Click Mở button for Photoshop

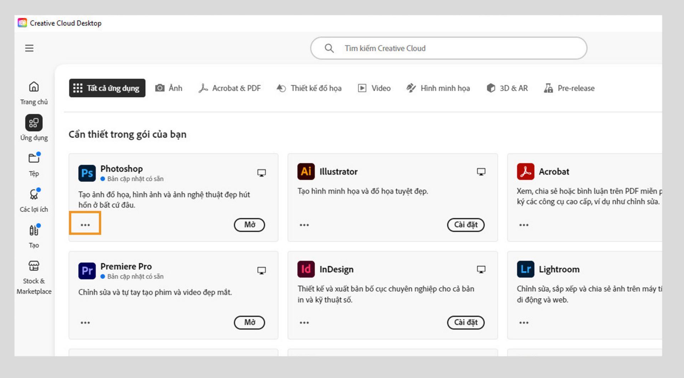point(249,225)
